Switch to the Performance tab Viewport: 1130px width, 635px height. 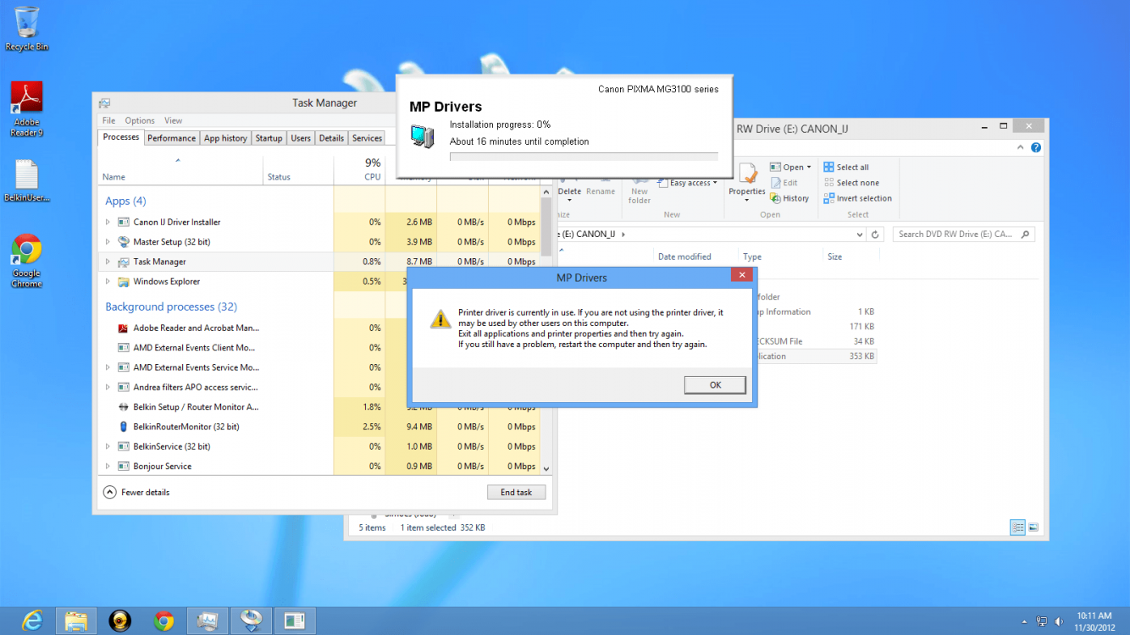click(171, 138)
